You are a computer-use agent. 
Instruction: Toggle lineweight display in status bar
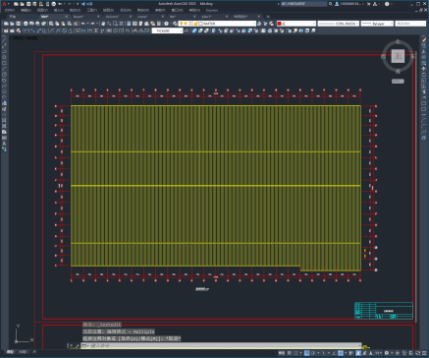click(x=351, y=353)
